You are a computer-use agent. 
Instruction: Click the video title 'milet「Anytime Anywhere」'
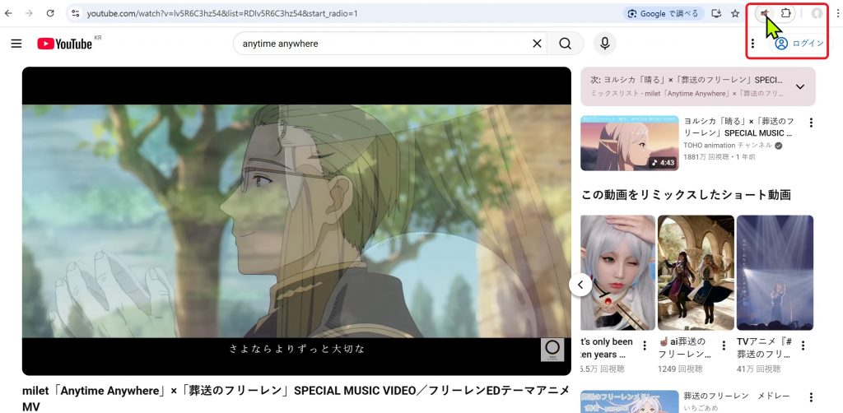click(x=296, y=398)
